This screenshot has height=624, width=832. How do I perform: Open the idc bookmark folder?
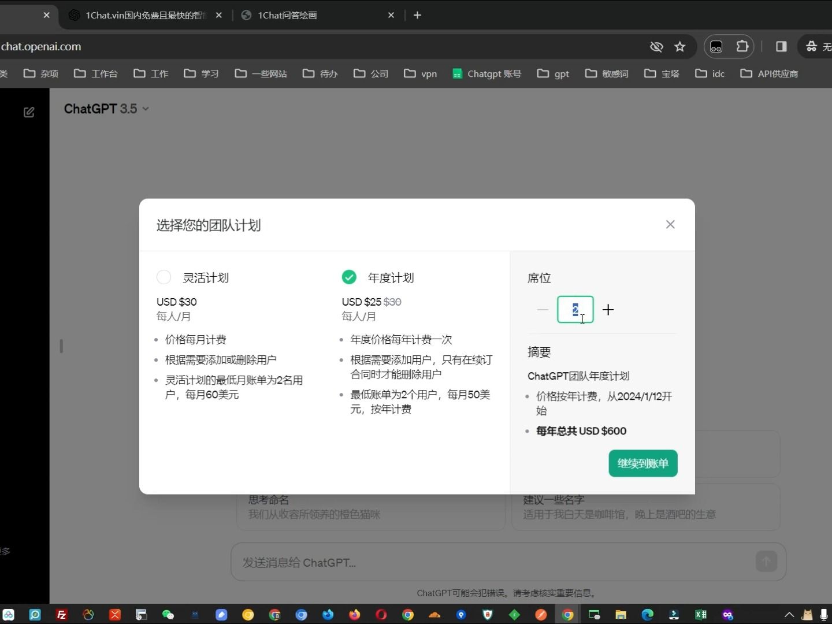(710, 73)
